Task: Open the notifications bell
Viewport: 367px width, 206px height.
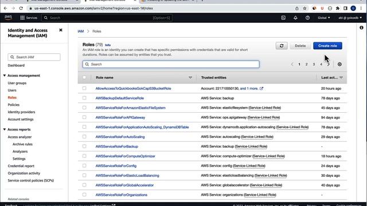Action: pos(295,18)
